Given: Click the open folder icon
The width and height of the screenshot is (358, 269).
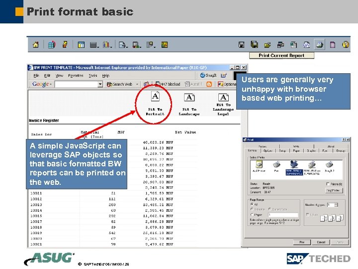Looking at the screenshot, I should 268,45.
